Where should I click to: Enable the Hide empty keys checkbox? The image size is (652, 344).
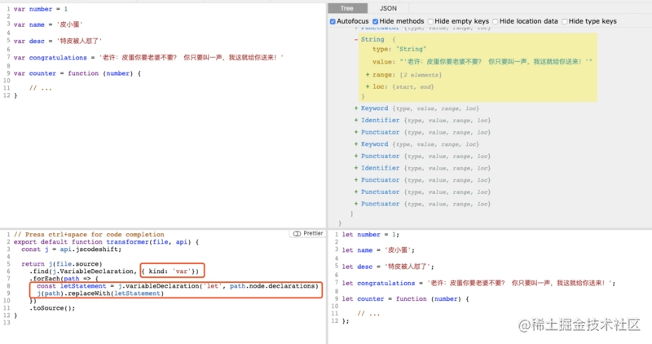click(x=430, y=21)
